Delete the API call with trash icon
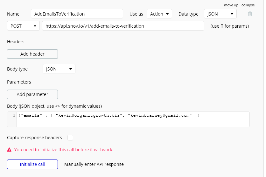Viewport: 266px width, 177px height. (250, 14)
